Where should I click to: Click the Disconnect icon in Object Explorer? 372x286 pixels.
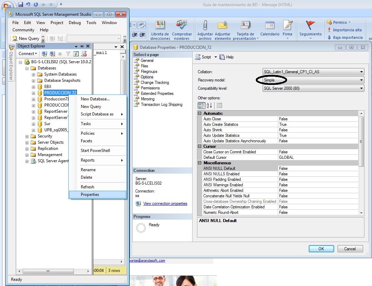(x=53, y=54)
